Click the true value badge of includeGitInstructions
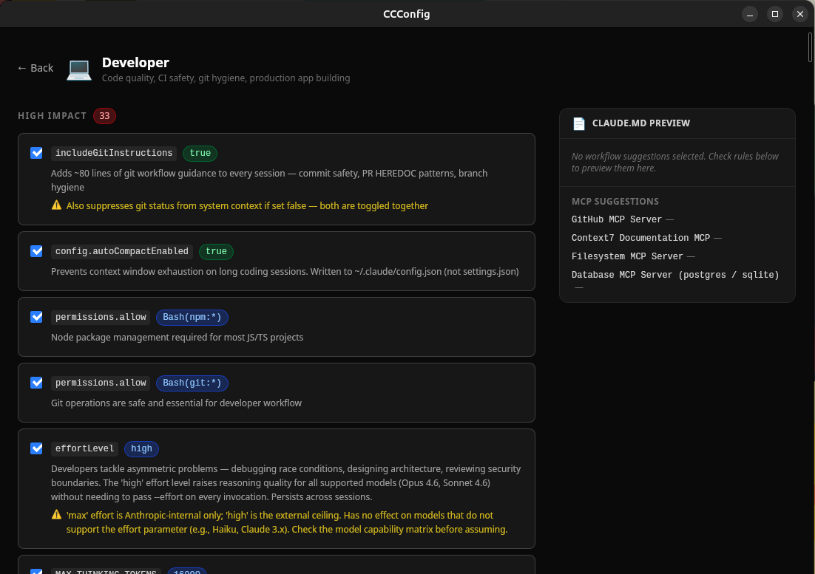 pos(200,153)
